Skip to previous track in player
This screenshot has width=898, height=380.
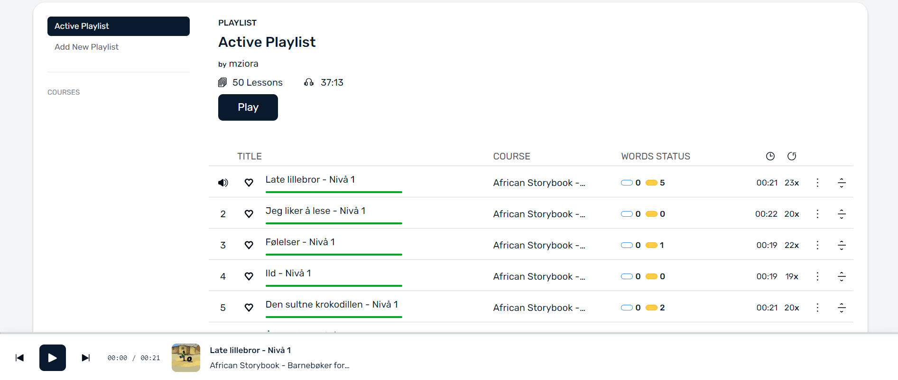[x=19, y=358]
